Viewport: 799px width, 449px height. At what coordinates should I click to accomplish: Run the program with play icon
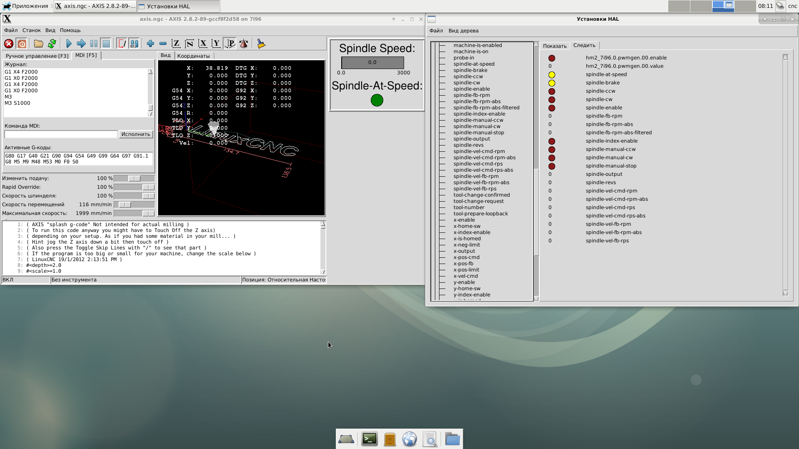click(69, 44)
